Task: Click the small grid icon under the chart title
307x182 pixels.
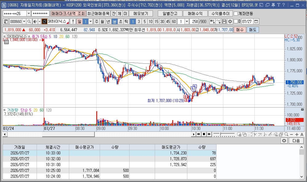Action: coord(6,42)
